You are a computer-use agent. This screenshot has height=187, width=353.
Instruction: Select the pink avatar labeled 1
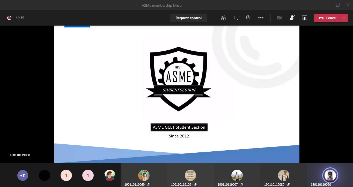tap(88, 175)
